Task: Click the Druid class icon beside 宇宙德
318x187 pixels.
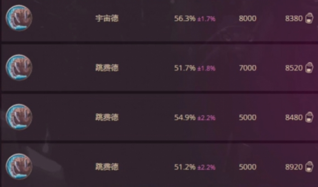Action: point(19,18)
